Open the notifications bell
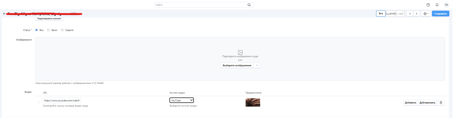The height and width of the screenshot is (118, 453). [x=437, y=5]
